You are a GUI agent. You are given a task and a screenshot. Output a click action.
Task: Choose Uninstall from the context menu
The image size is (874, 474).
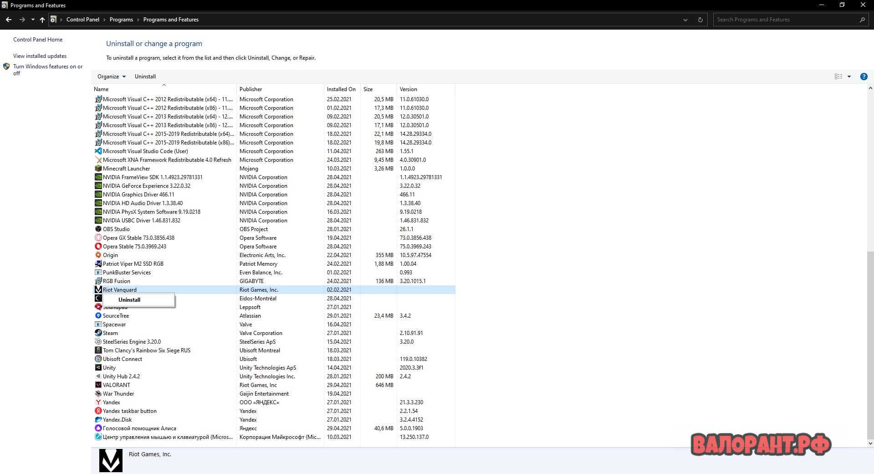click(x=129, y=300)
